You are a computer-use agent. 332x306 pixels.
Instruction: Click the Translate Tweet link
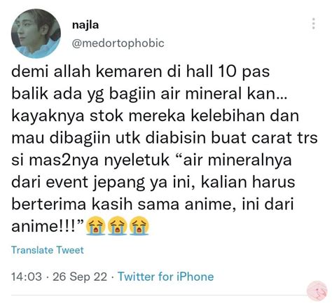(x=48, y=250)
